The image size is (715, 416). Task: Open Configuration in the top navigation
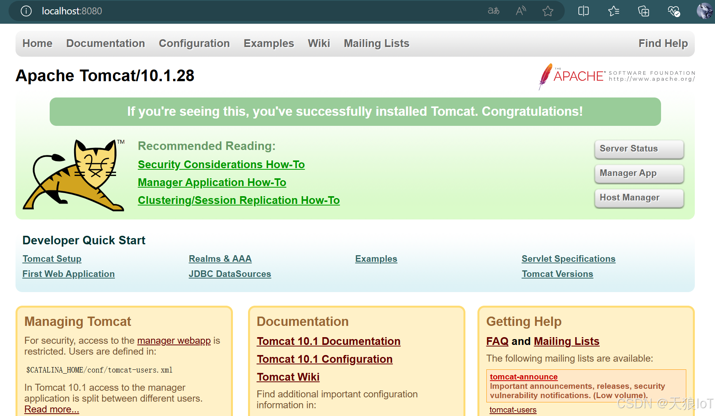tap(194, 43)
